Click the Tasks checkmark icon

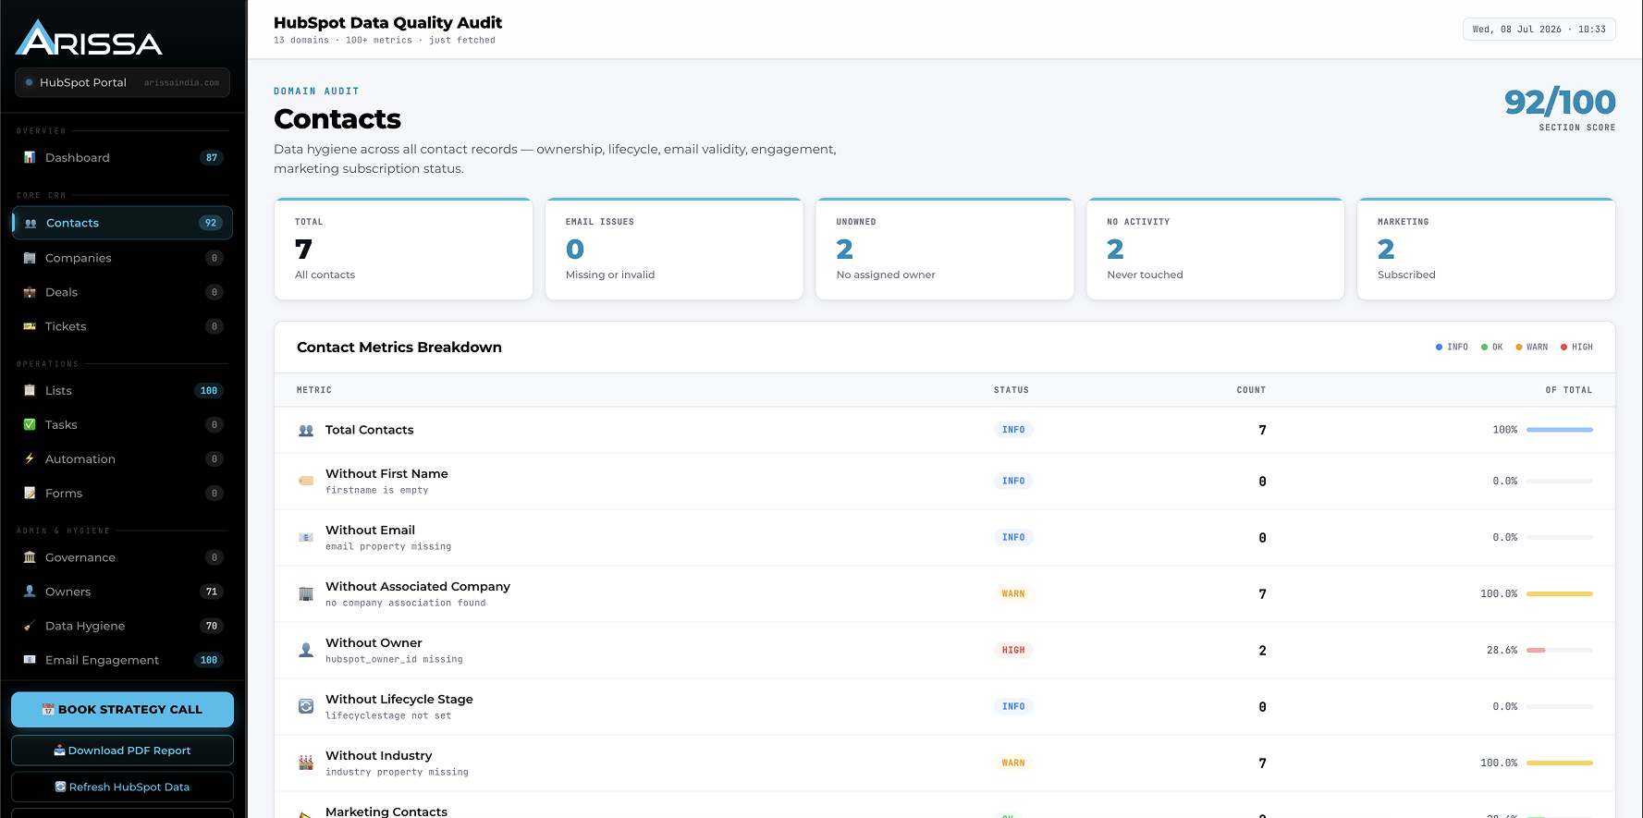[30, 424]
